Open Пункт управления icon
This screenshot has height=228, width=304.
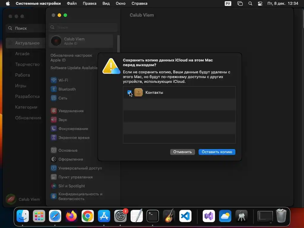tap(53, 177)
